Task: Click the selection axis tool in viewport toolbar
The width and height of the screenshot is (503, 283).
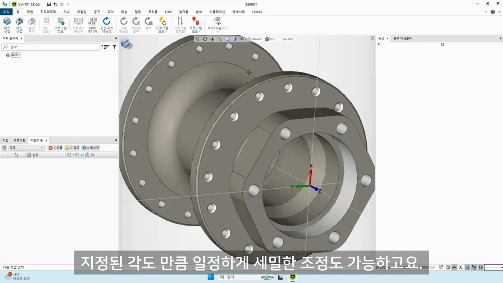Action: pos(198,39)
